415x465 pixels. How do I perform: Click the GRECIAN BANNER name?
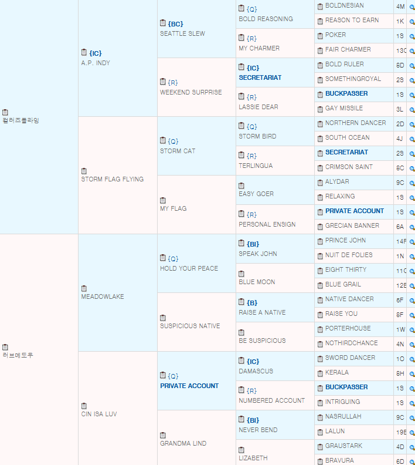pyautogui.click(x=352, y=225)
